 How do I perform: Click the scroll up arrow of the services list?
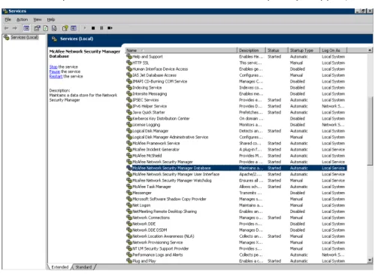[x=370, y=50]
